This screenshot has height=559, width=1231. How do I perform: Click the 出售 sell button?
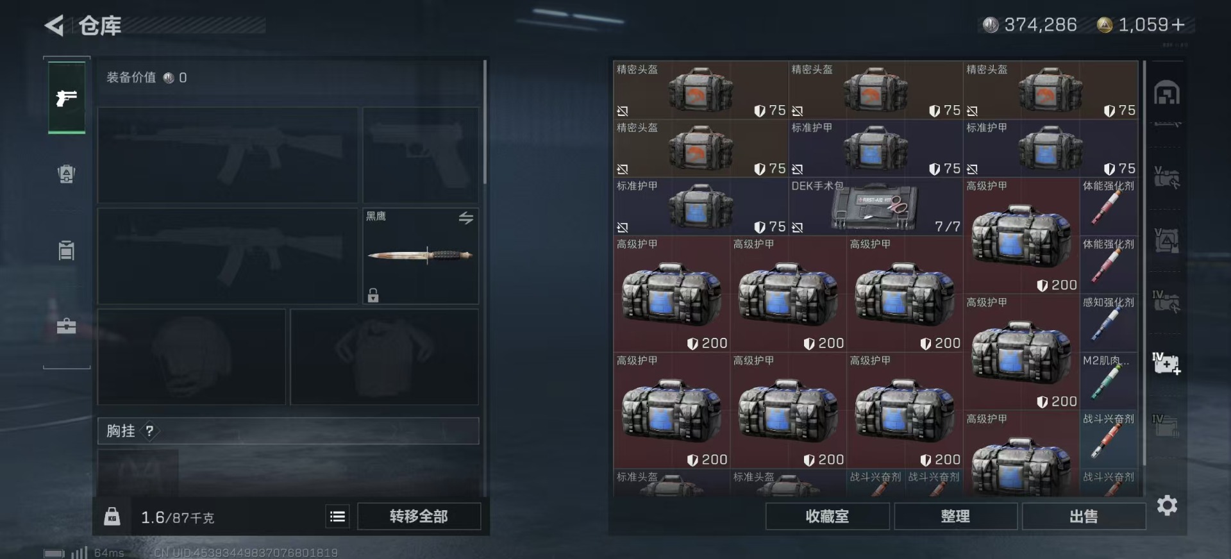[1084, 516]
